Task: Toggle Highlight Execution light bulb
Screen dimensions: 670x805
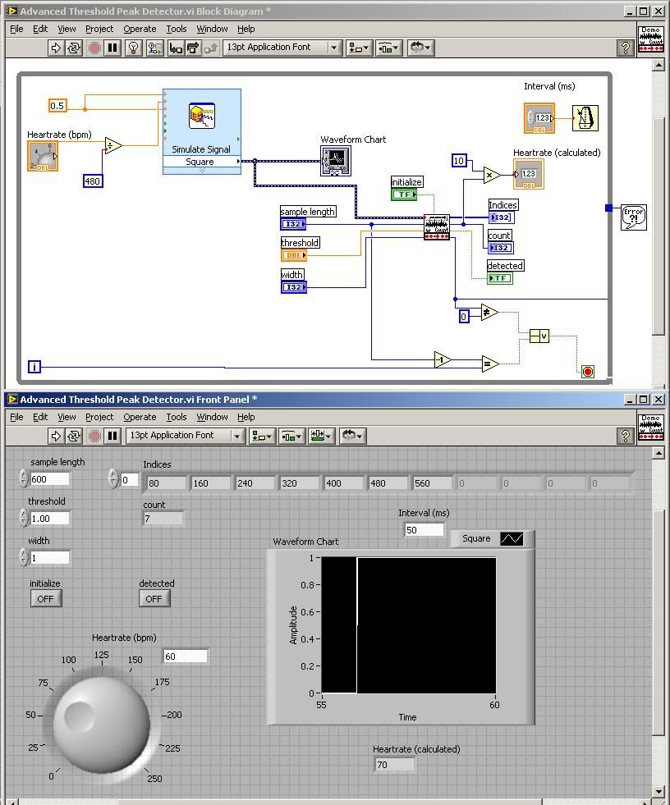Action: pos(134,48)
